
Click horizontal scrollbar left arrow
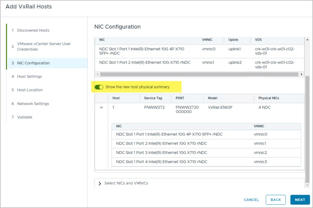coord(97,74)
